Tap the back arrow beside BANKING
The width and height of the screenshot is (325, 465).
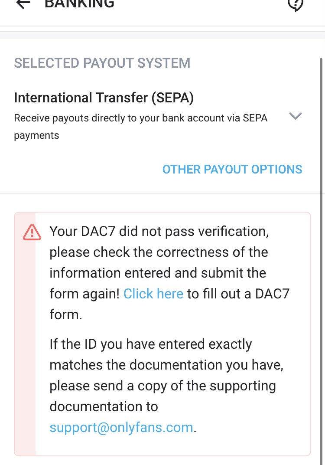point(23,3)
